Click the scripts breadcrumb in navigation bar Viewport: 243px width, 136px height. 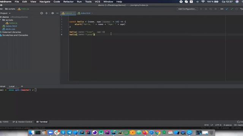(10, 9)
